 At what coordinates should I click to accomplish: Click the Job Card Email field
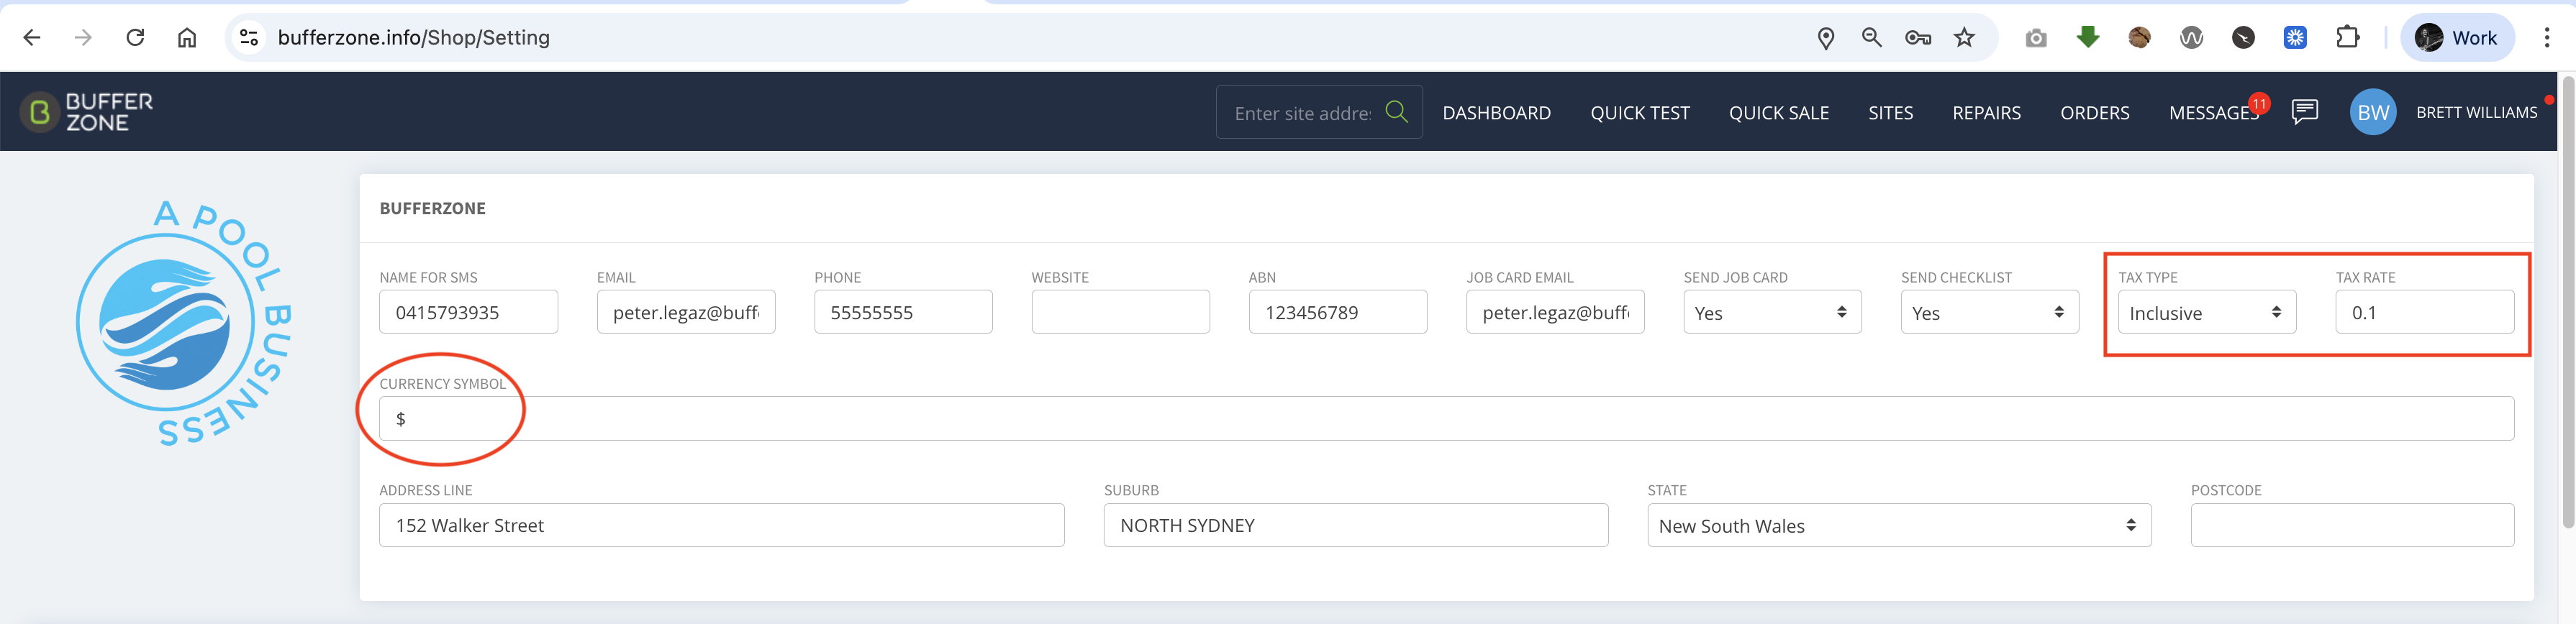[x=1554, y=313]
